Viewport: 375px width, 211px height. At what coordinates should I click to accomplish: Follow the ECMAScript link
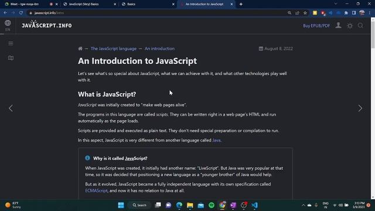[96, 190]
